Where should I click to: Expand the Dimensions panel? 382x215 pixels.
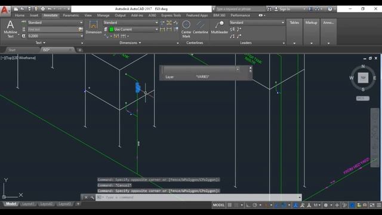(x=130, y=42)
